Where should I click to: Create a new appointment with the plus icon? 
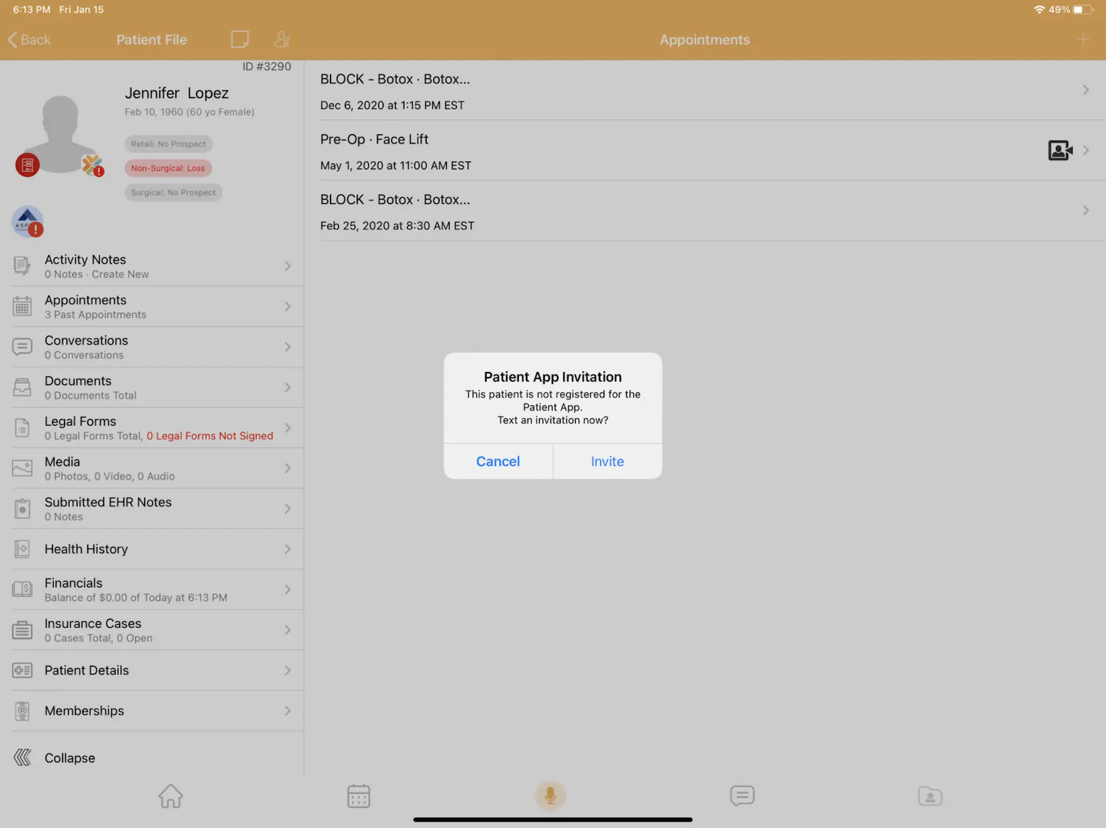[x=1083, y=39]
